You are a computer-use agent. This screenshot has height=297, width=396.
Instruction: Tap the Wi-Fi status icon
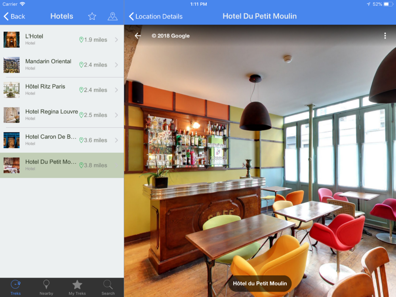[23, 4]
